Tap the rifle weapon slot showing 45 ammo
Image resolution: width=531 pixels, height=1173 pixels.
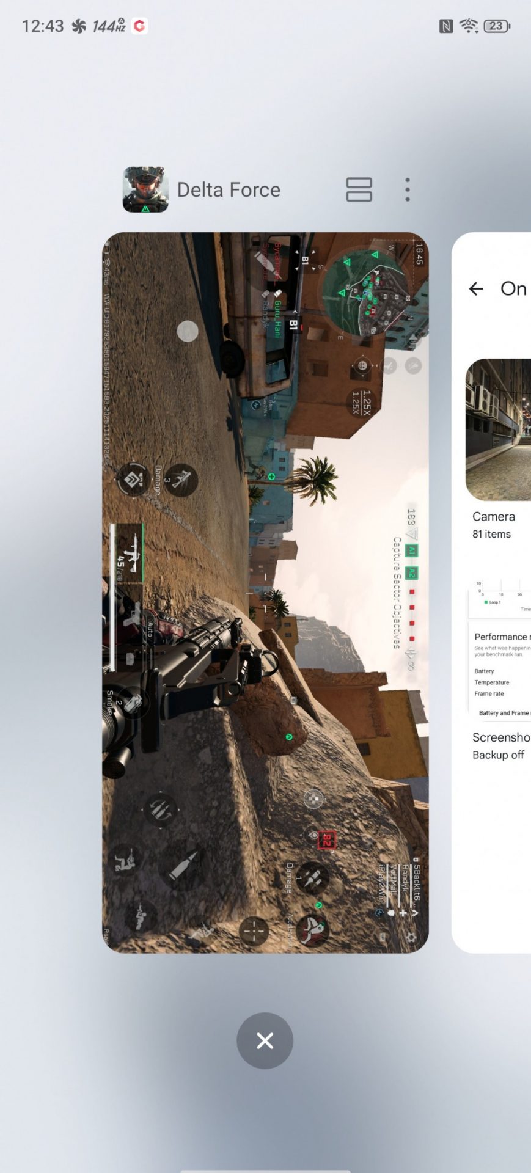coord(127,554)
